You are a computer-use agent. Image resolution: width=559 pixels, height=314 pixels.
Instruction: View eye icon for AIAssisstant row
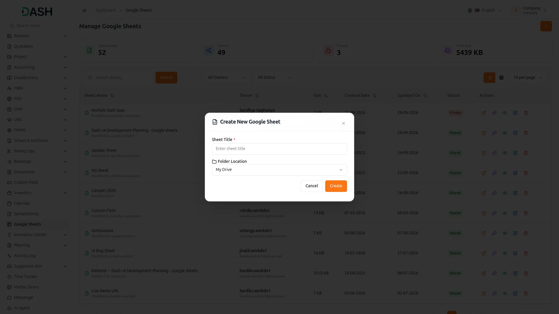[x=505, y=233]
